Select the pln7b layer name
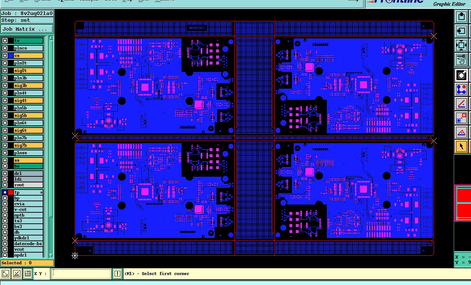This screenshot has width=471, height=285. (x=28, y=138)
